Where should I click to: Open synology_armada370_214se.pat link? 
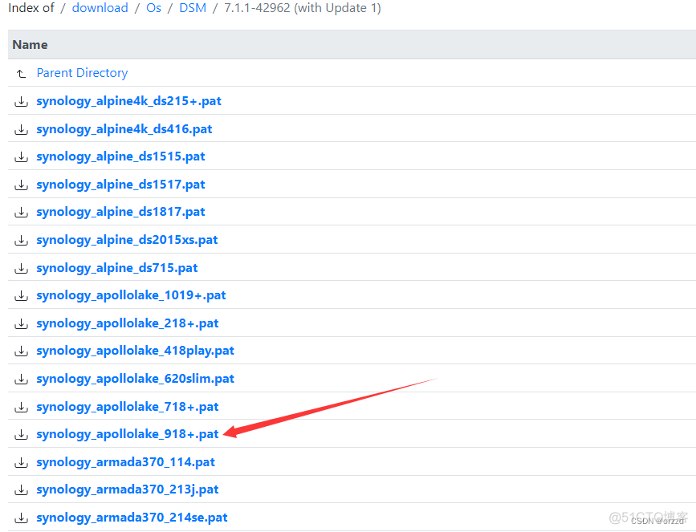pyautogui.click(x=132, y=518)
